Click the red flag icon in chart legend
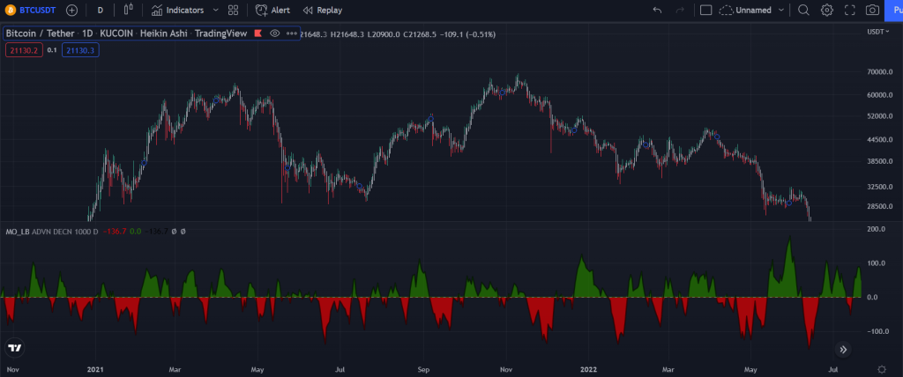The width and height of the screenshot is (903, 377). click(x=258, y=33)
